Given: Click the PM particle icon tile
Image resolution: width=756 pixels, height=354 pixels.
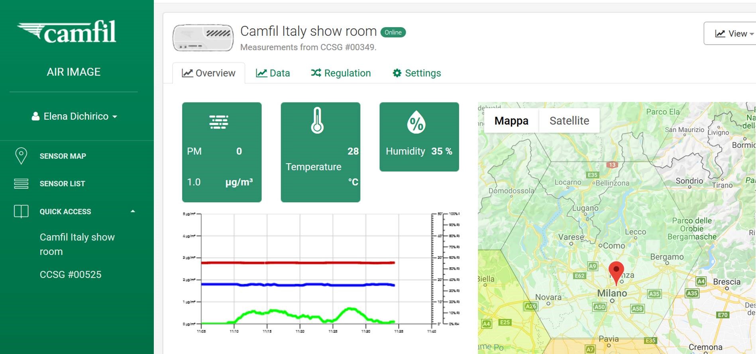Looking at the screenshot, I should pyautogui.click(x=219, y=122).
